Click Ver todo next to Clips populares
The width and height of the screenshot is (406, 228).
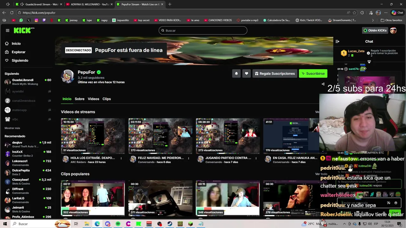click(321, 174)
